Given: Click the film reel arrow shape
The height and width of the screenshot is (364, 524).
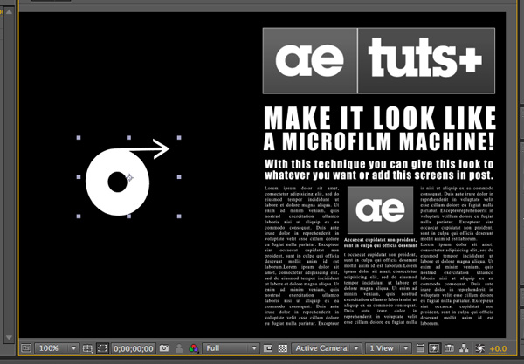Looking at the screenshot, I should [127, 177].
